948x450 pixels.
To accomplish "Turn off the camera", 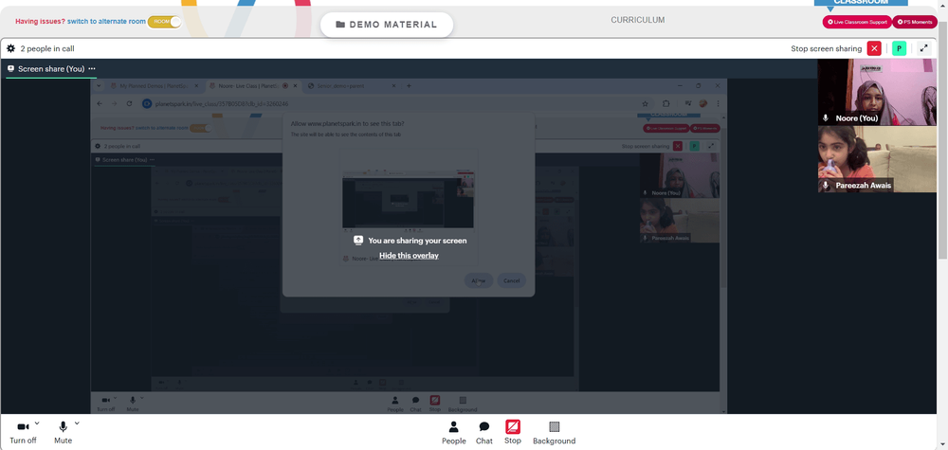I will tap(23, 432).
